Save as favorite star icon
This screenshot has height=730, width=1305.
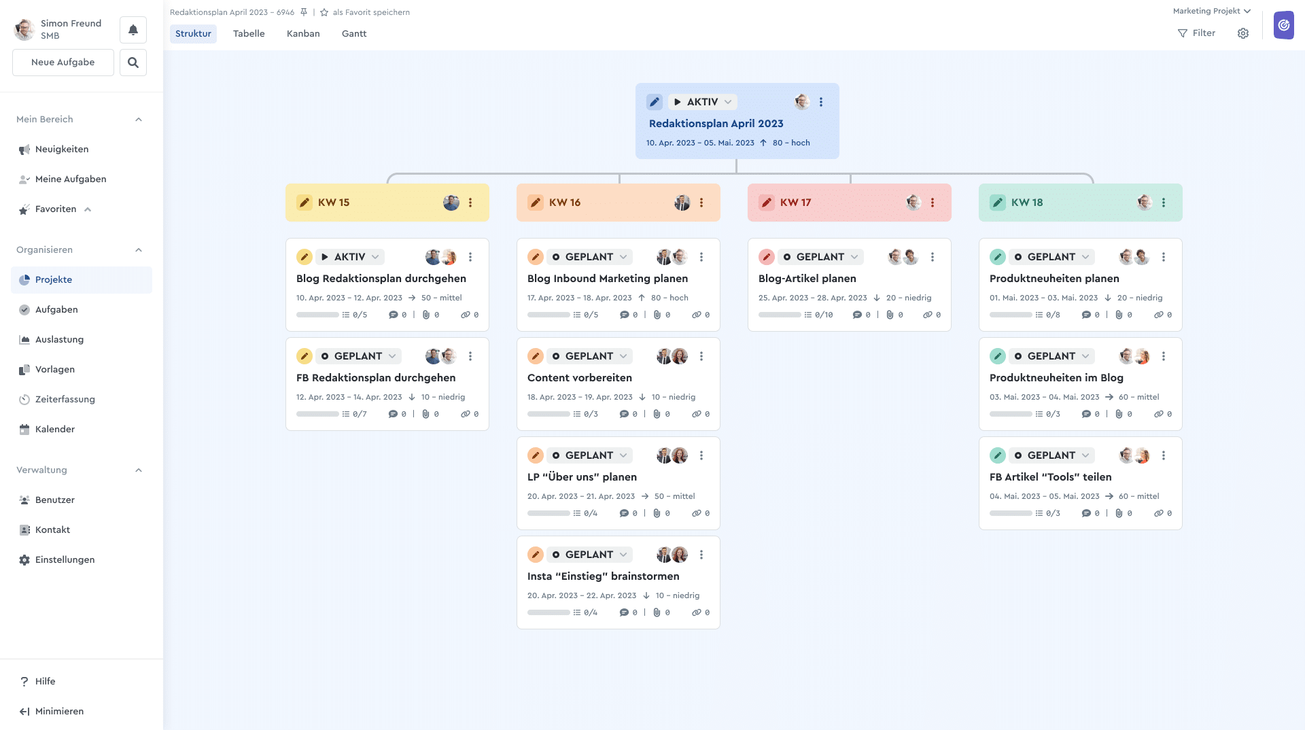tap(324, 12)
